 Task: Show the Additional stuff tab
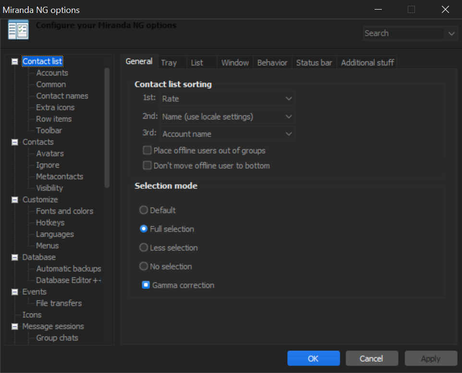tap(367, 62)
